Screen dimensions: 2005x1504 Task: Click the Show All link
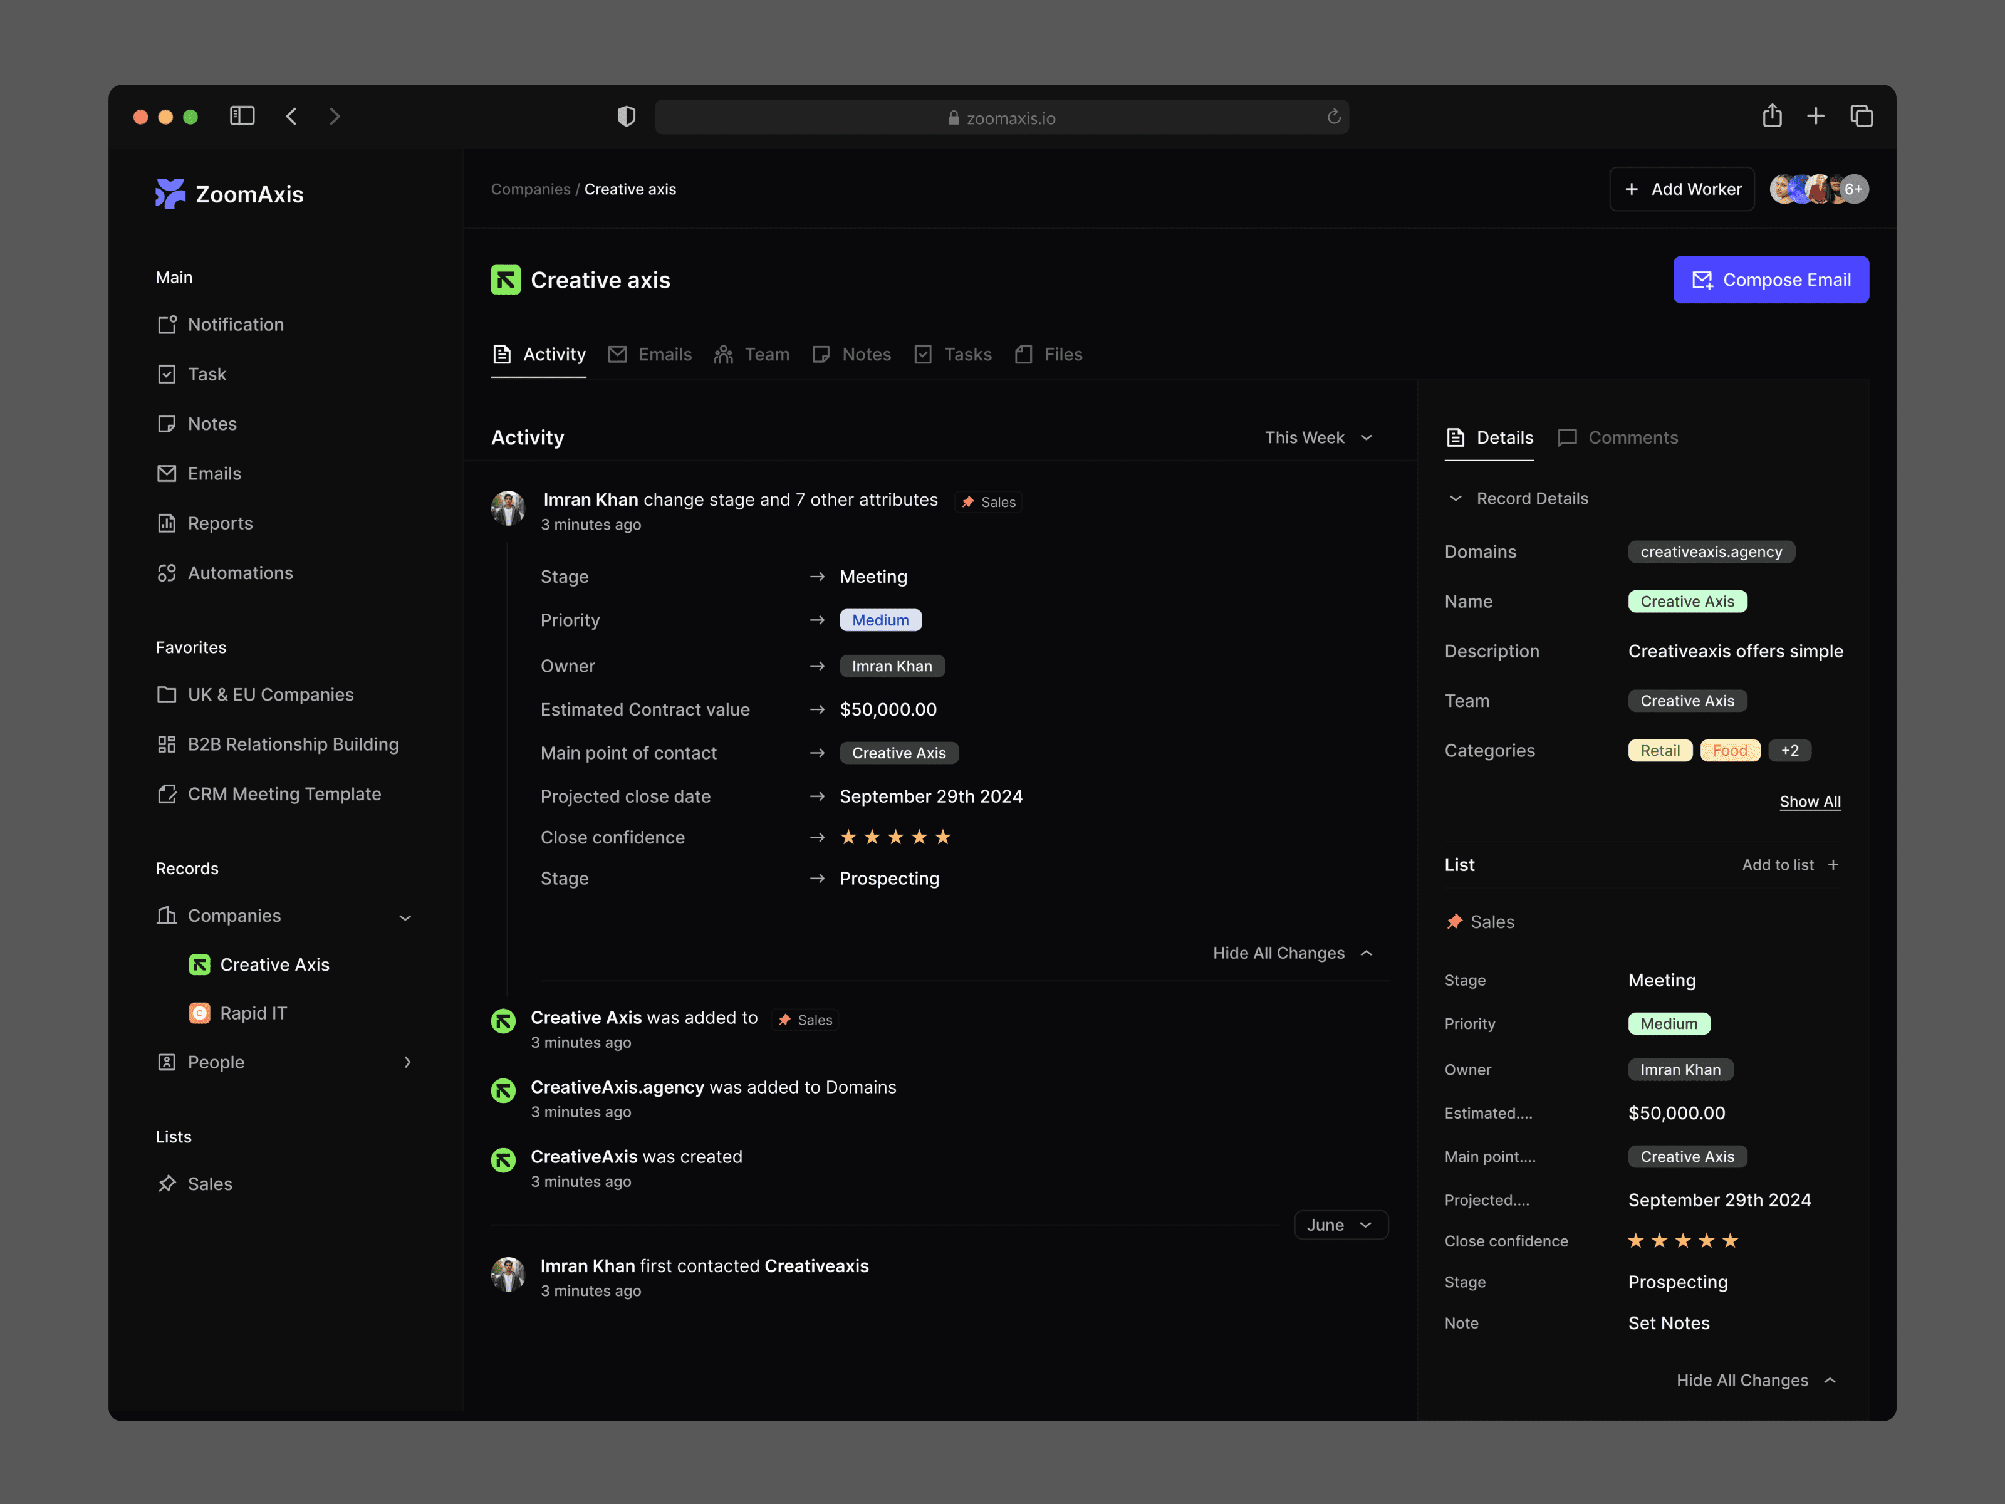tap(1810, 802)
